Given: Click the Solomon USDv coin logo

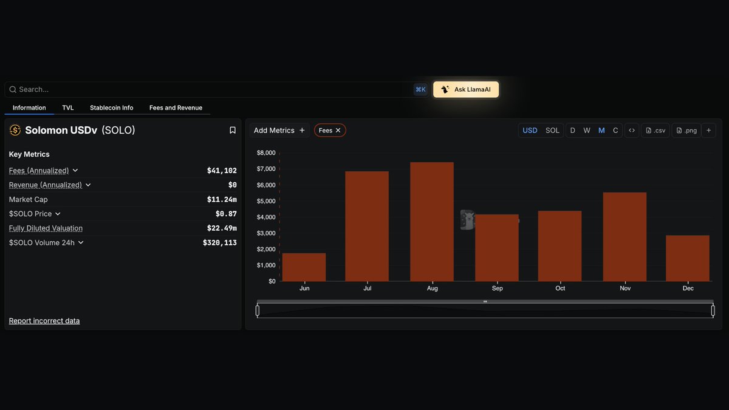Looking at the screenshot, I should click(x=15, y=130).
